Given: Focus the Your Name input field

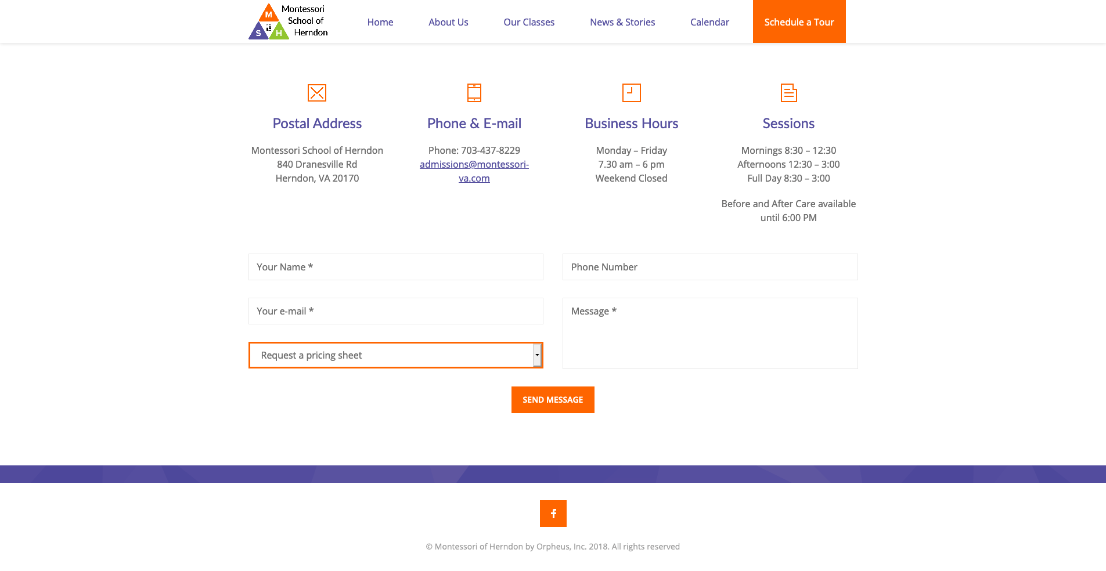Looking at the screenshot, I should 396,267.
